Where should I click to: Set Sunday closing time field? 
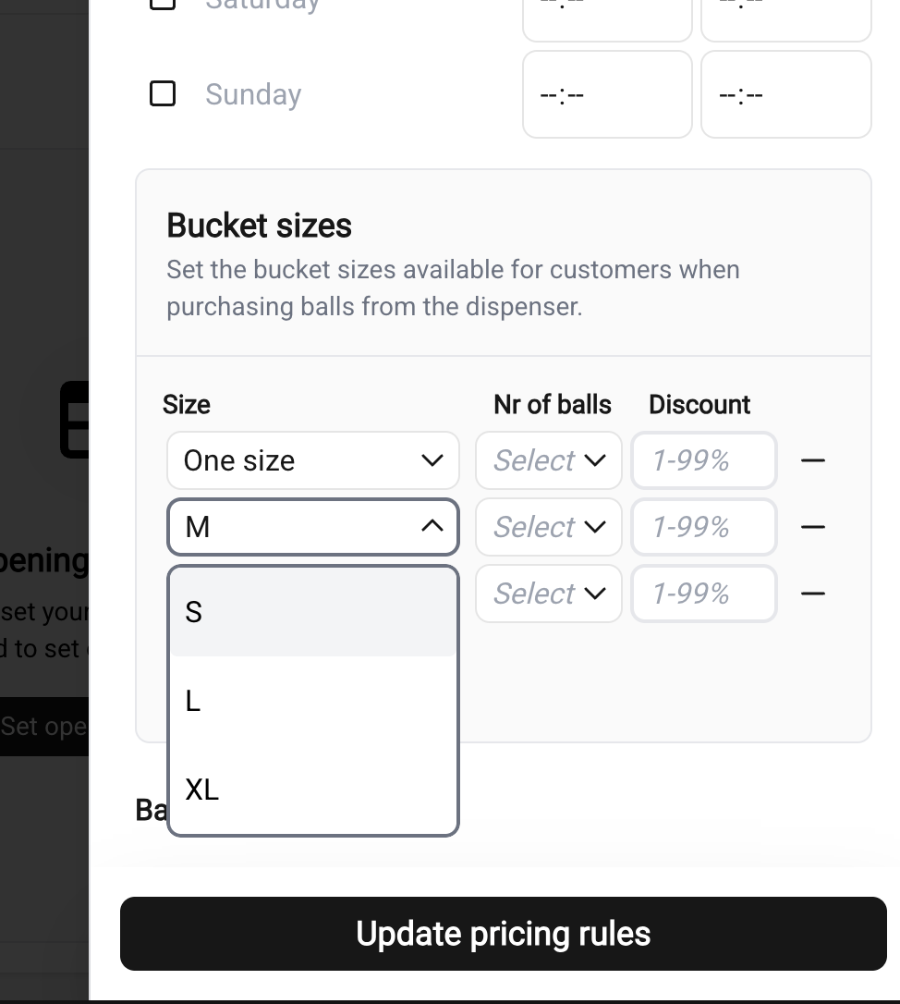click(785, 94)
